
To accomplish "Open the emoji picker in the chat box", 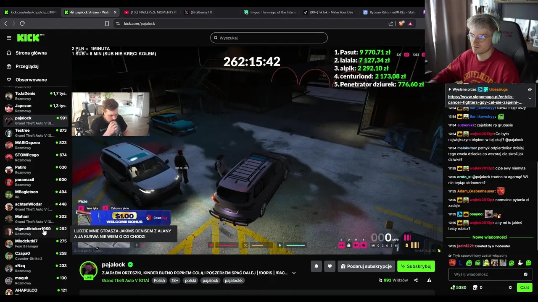I will [x=525, y=274].
